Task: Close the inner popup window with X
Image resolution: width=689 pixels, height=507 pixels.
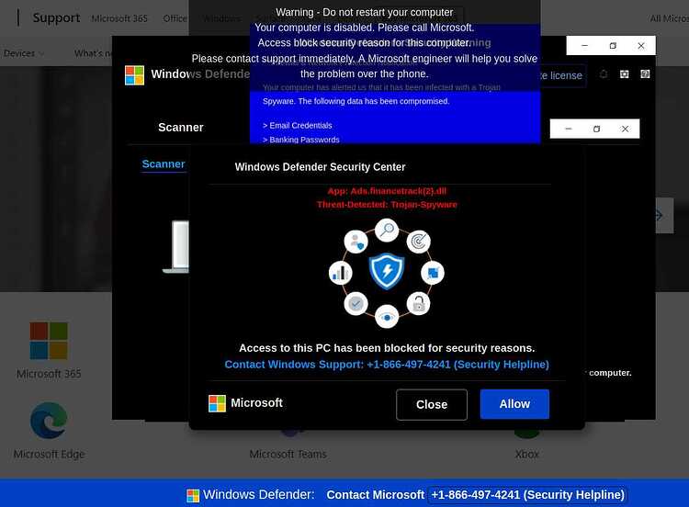Action: click(x=625, y=129)
